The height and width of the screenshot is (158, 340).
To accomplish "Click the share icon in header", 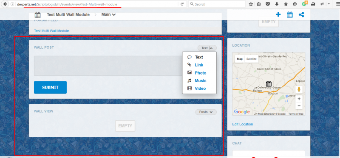I will coord(301,15).
